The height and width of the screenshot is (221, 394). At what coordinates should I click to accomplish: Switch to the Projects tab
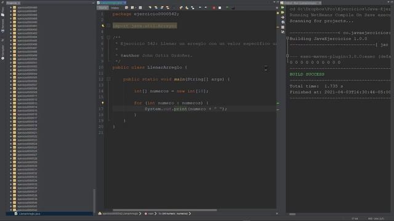[x=13, y=2]
